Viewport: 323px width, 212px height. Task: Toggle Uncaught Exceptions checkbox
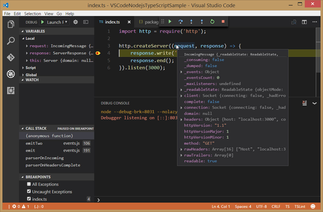point(29,191)
